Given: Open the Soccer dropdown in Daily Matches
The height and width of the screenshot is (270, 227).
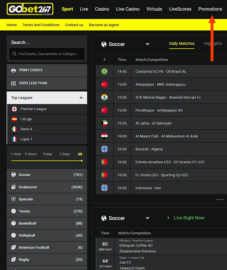Looking at the screenshot, I should (148, 44).
